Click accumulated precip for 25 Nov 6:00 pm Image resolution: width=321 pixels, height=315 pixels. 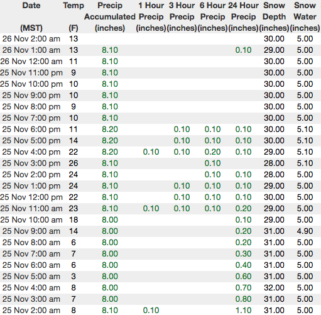110,130
